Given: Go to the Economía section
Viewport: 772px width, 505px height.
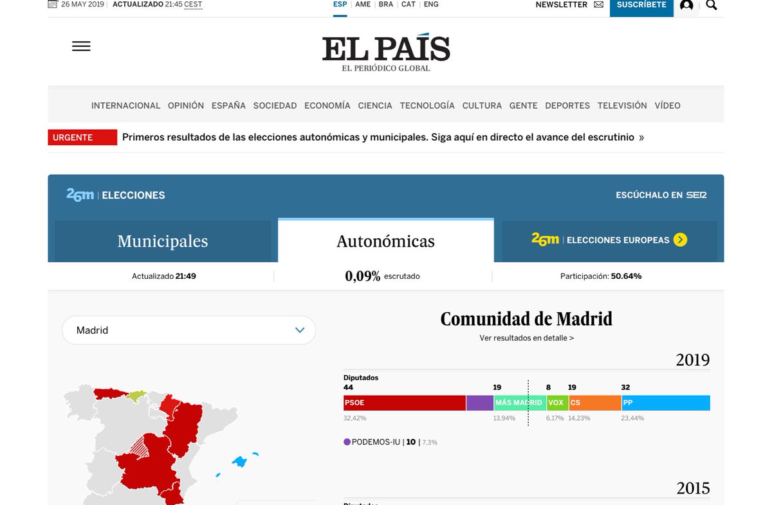Looking at the screenshot, I should coord(327,105).
